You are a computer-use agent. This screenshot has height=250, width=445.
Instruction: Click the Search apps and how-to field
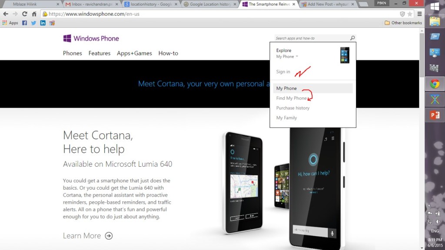tap(312, 38)
